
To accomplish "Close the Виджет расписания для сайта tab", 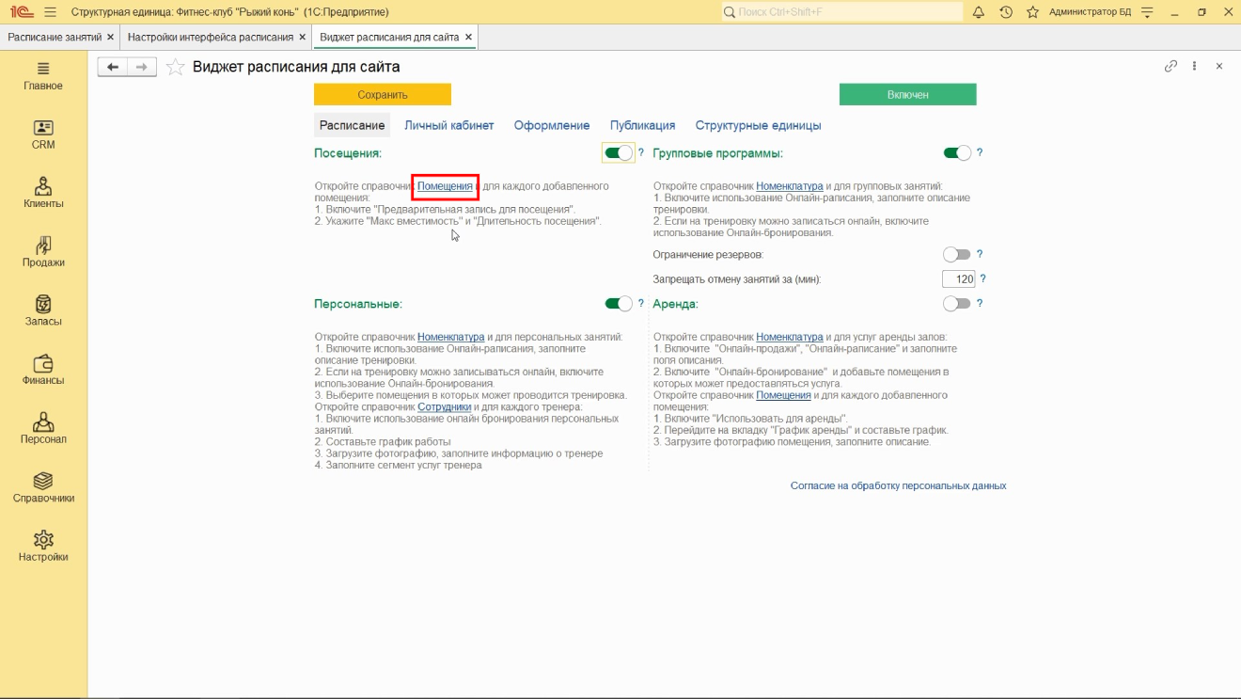I will coord(468,37).
